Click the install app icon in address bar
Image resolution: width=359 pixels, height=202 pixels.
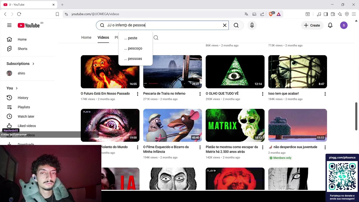[254, 14]
